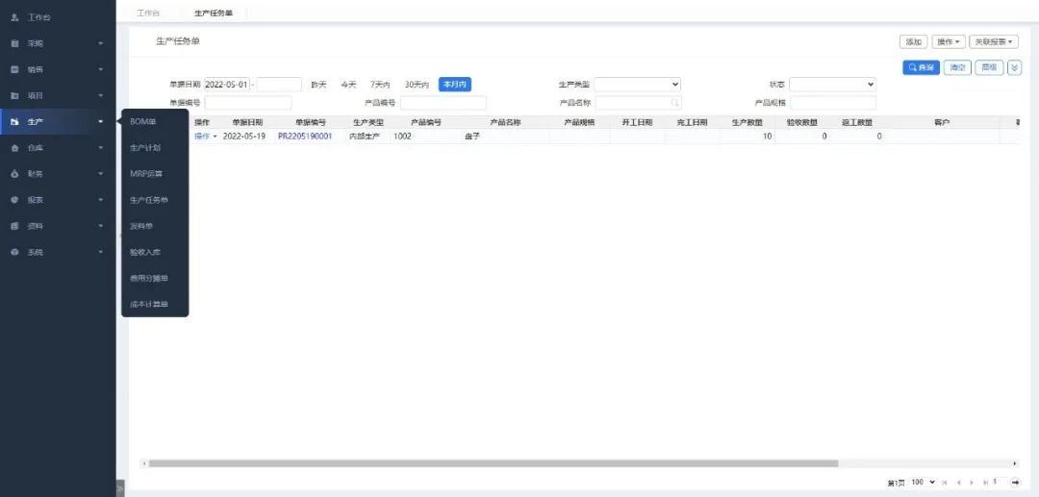Screen dimensions: 1039x497
Task: Open the 生产类型 dropdown
Action: [x=637, y=85]
